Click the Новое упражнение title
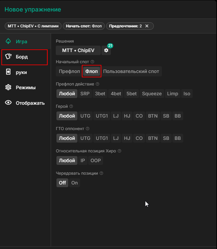217x249 pixels. 33,10
